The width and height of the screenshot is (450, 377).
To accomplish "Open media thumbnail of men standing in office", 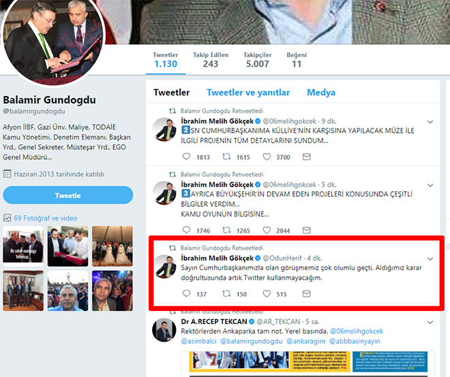I will pos(23,291).
